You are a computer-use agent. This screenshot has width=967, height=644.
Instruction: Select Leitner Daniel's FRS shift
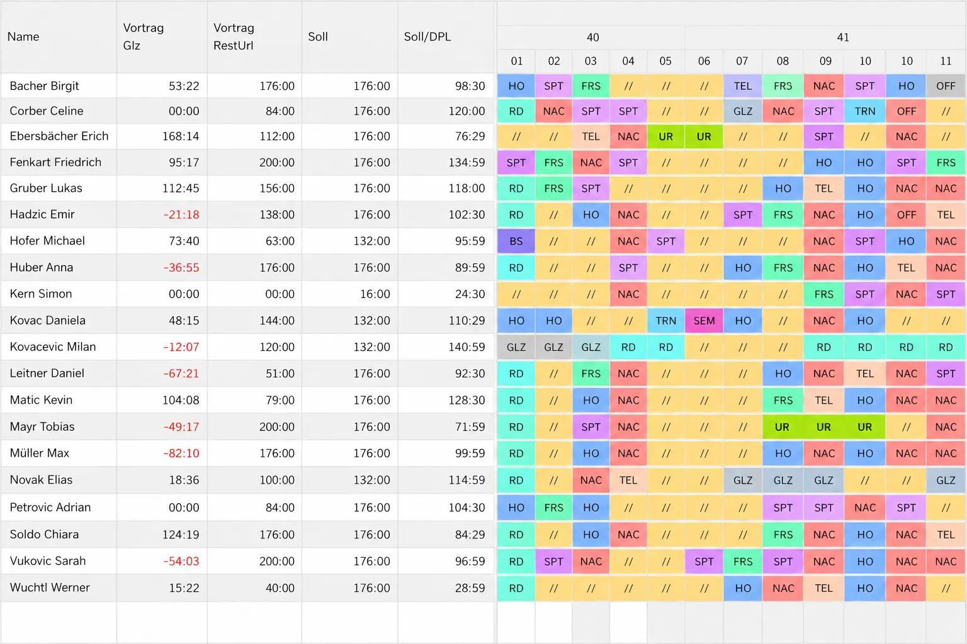(591, 374)
